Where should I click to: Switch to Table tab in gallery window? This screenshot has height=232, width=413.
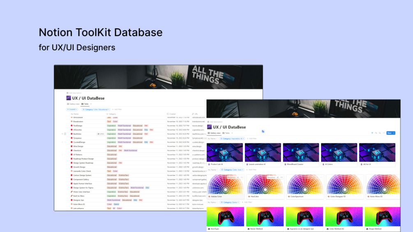tap(226, 133)
